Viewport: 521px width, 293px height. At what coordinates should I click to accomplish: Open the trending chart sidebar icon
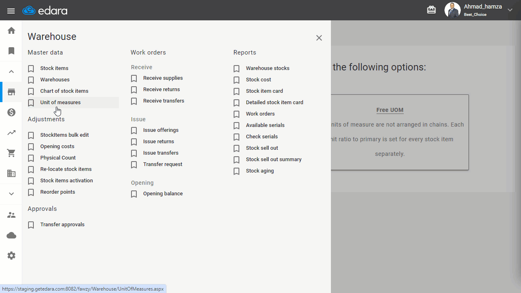pos(11,133)
